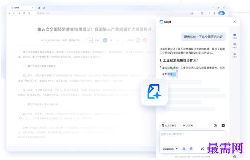The height and width of the screenshot is (160, 250).
Task: Select the third QBot sidebar toolbox icon
Action: [234, 55]
